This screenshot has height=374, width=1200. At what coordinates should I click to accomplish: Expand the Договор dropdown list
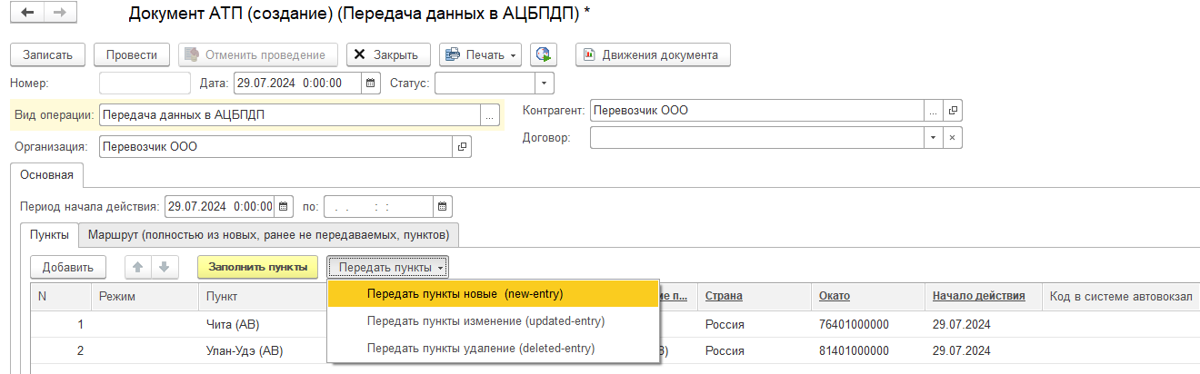tap(933, 138)
